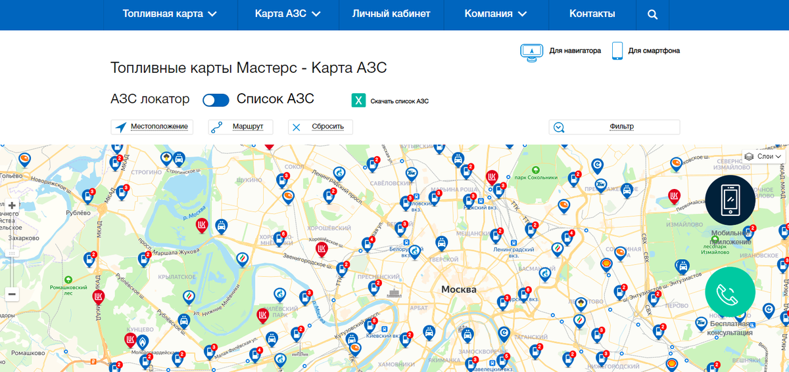Open the Фильтр panel
Image resolution: width=789 pixels, height=372 pixels.
[x=614, y=127]
